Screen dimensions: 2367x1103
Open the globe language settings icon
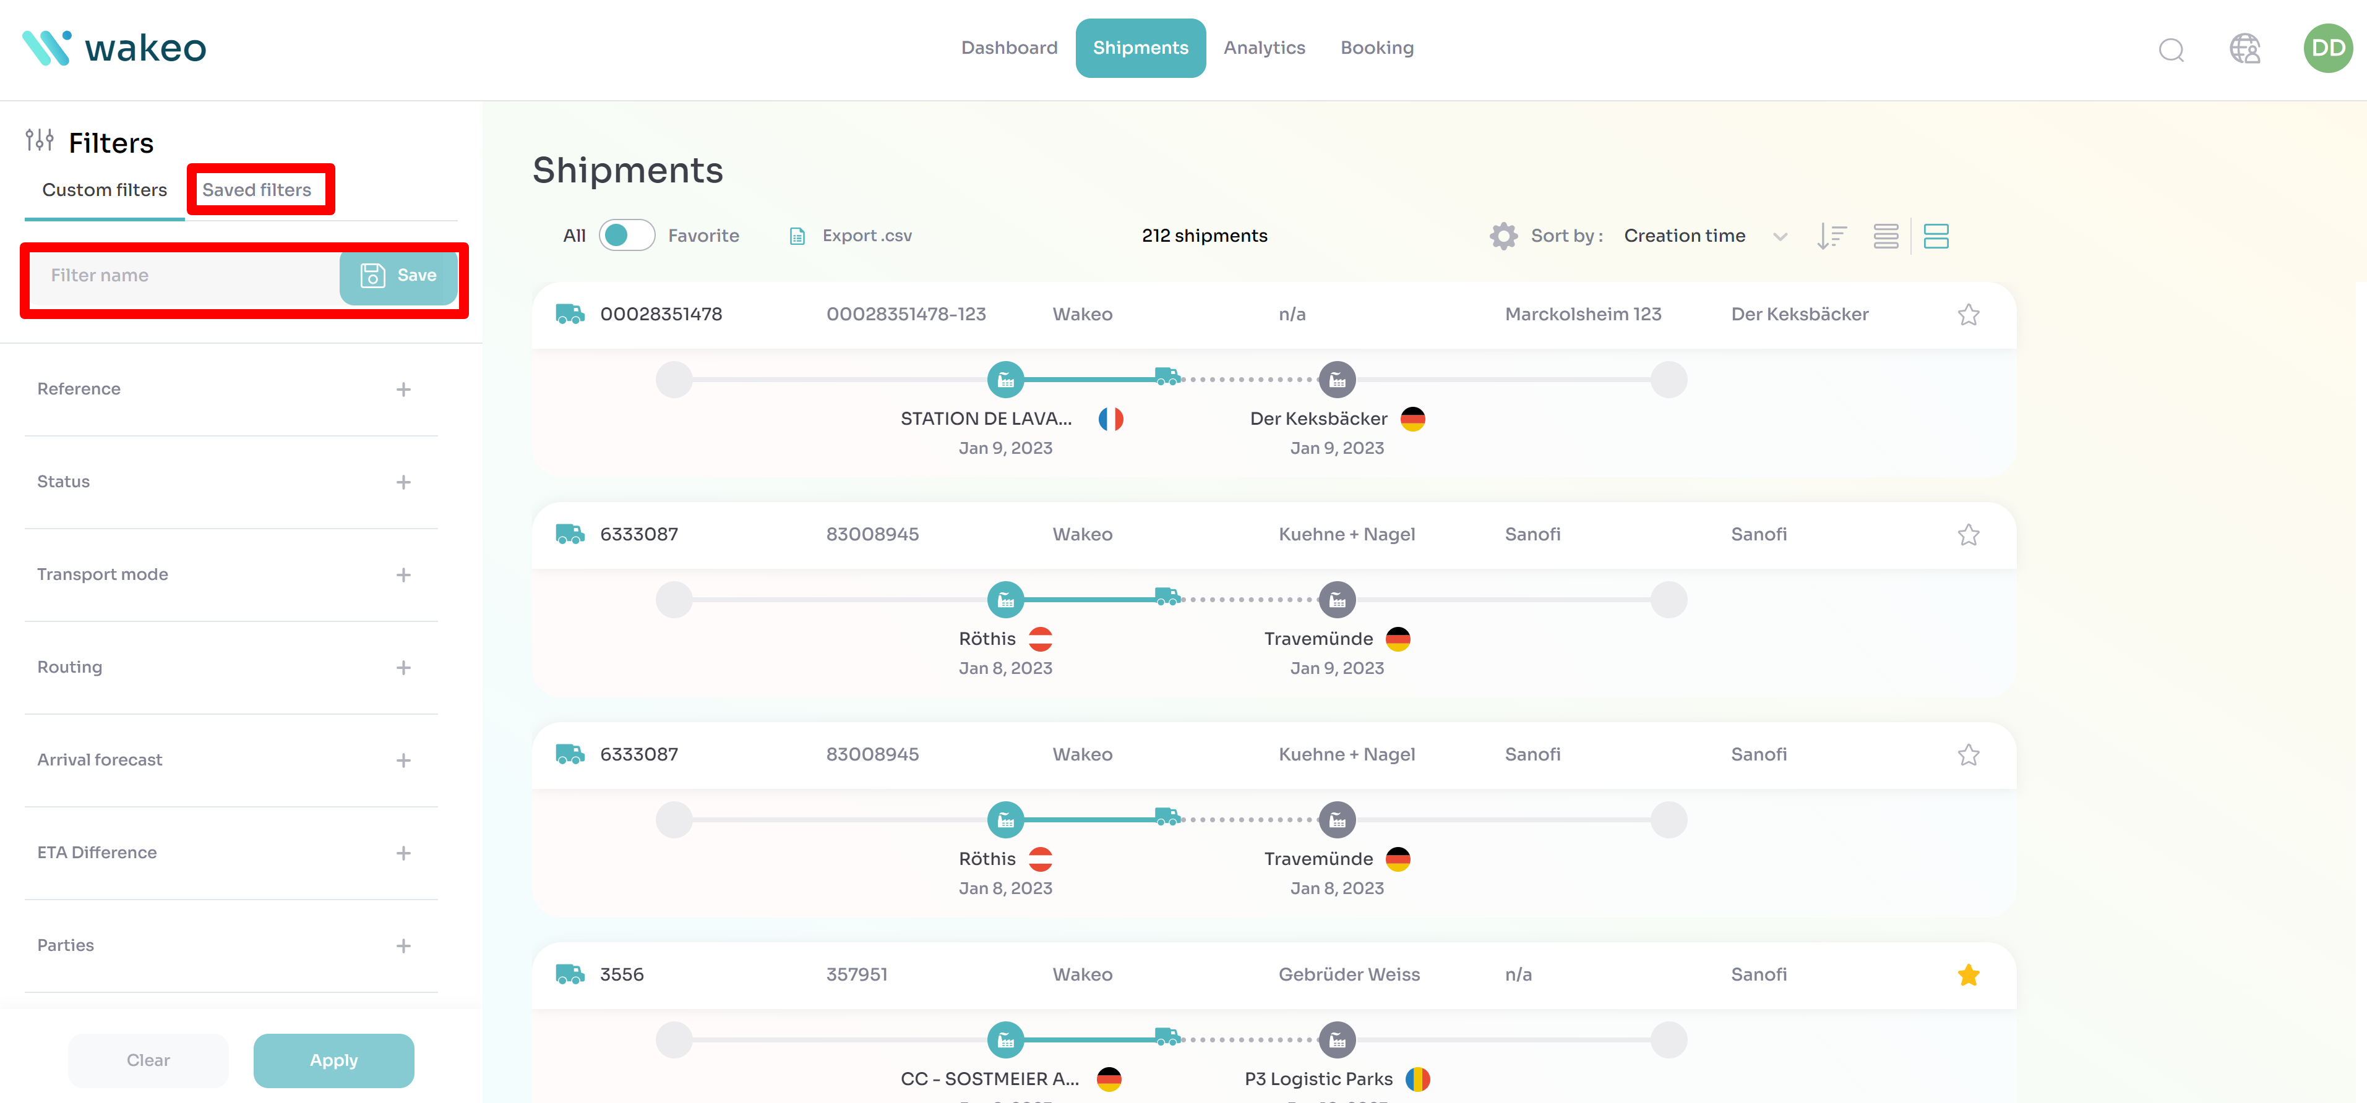pyautogui.click(x=2244, y=49)
